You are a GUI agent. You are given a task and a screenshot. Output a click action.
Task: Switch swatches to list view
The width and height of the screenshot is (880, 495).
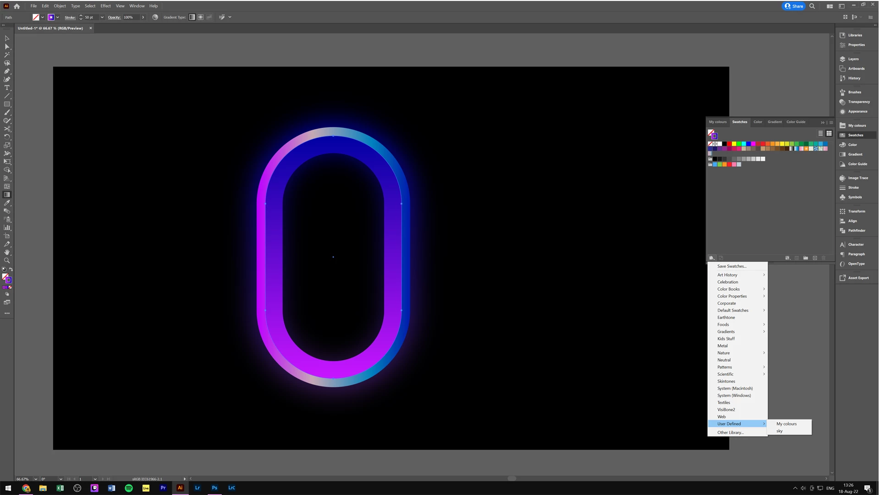(820, 133)
